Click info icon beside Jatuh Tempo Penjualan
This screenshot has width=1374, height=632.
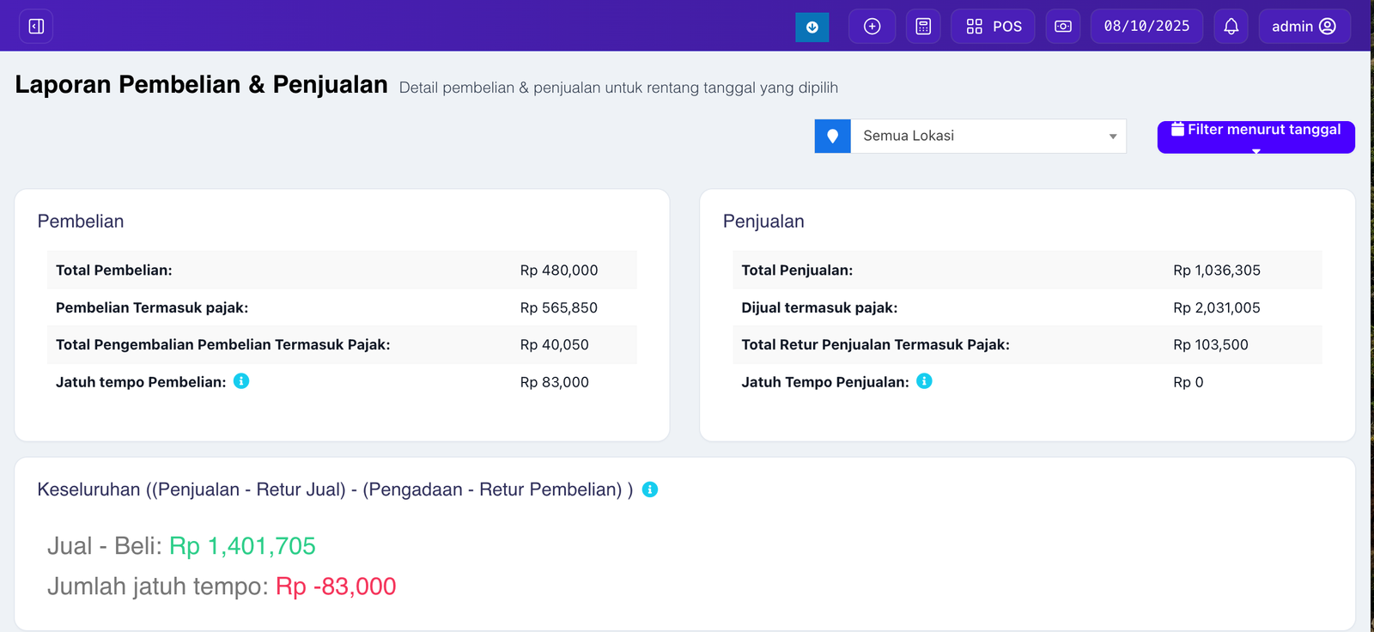(x=924, y=381)
